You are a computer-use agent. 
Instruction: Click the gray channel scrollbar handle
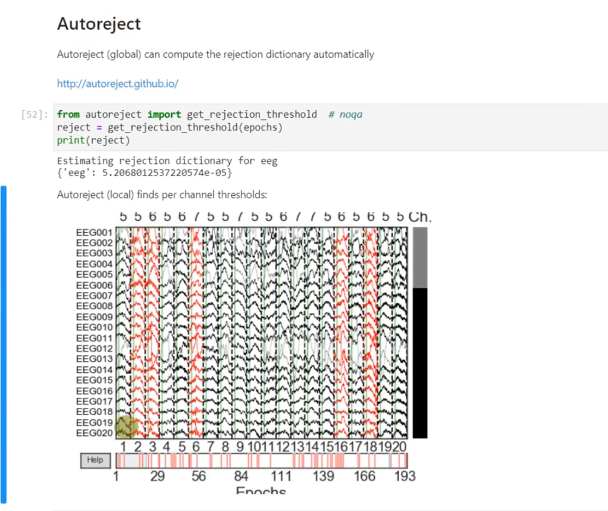(419, 258)
